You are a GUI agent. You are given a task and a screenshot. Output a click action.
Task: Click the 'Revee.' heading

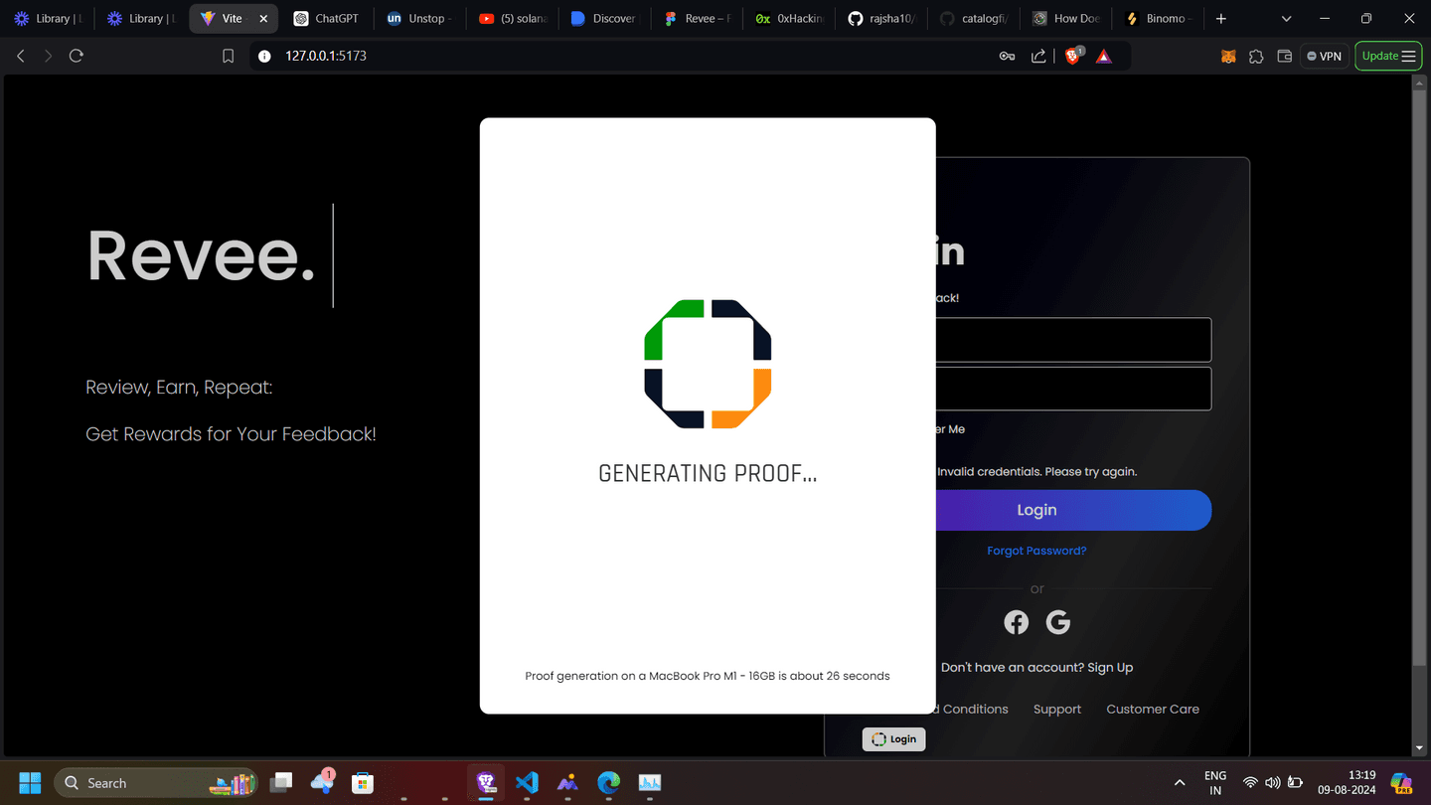[201, 255]
